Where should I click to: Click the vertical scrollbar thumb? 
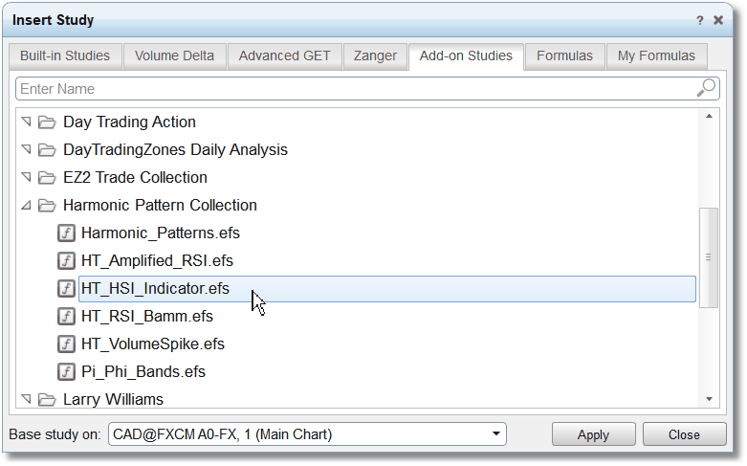pos(709,257)
